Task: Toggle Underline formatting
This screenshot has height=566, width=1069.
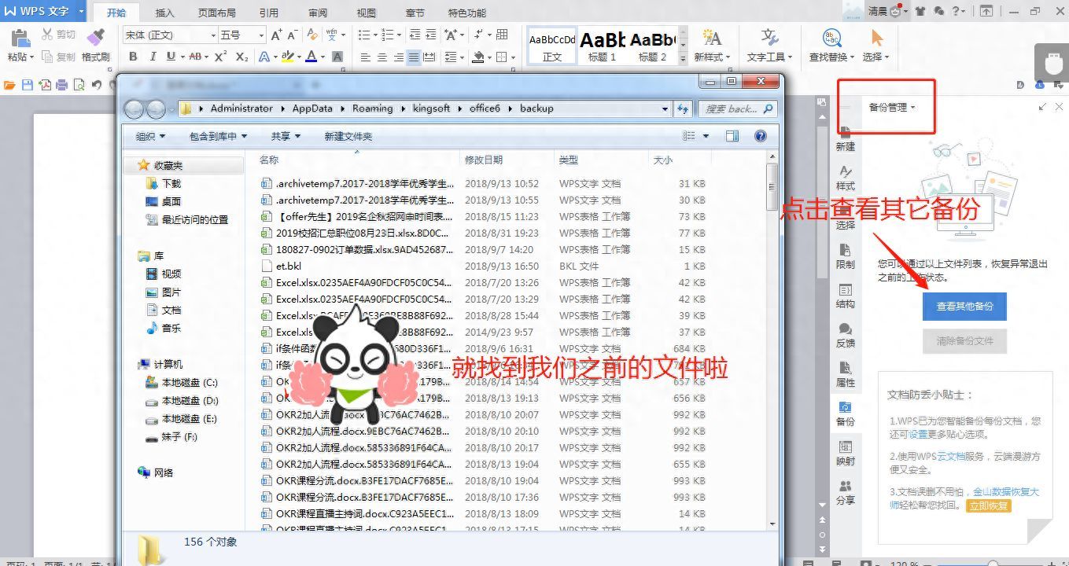Action: tap(169, 57)
